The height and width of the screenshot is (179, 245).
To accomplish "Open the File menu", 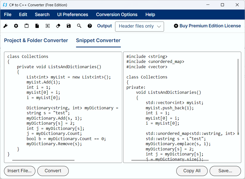I will coord(8,15).
